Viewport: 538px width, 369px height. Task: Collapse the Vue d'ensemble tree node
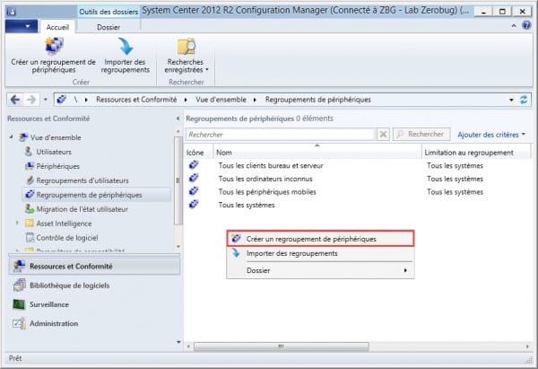pos(12,137)
